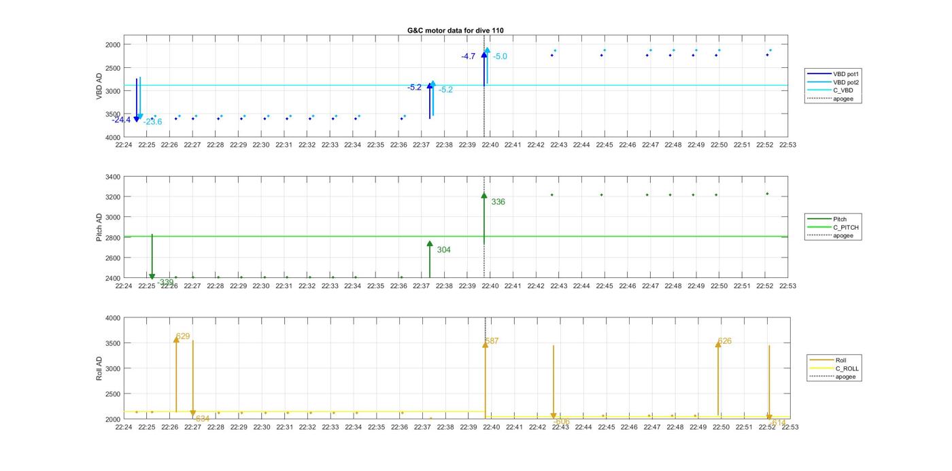Click the "22:53" tick on the VBD plot
Viewport: 952px width, 471px height.
point(787,145)
